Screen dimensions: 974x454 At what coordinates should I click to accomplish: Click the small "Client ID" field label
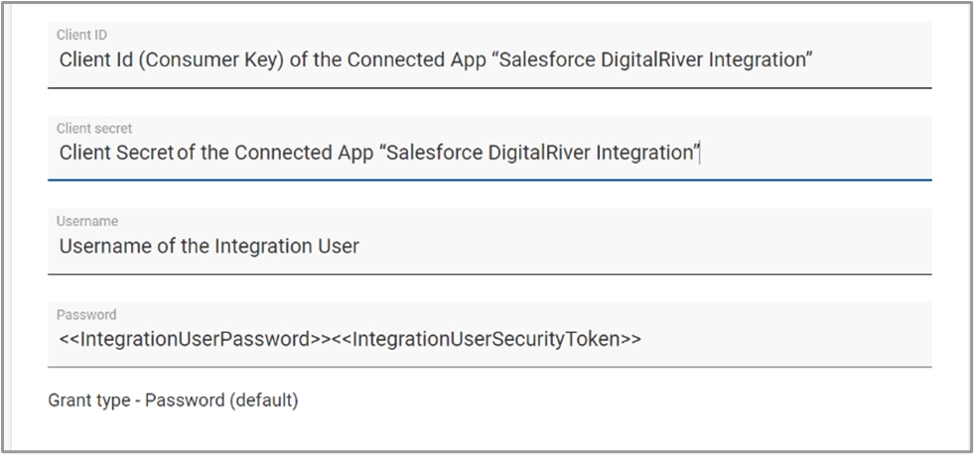81,36
